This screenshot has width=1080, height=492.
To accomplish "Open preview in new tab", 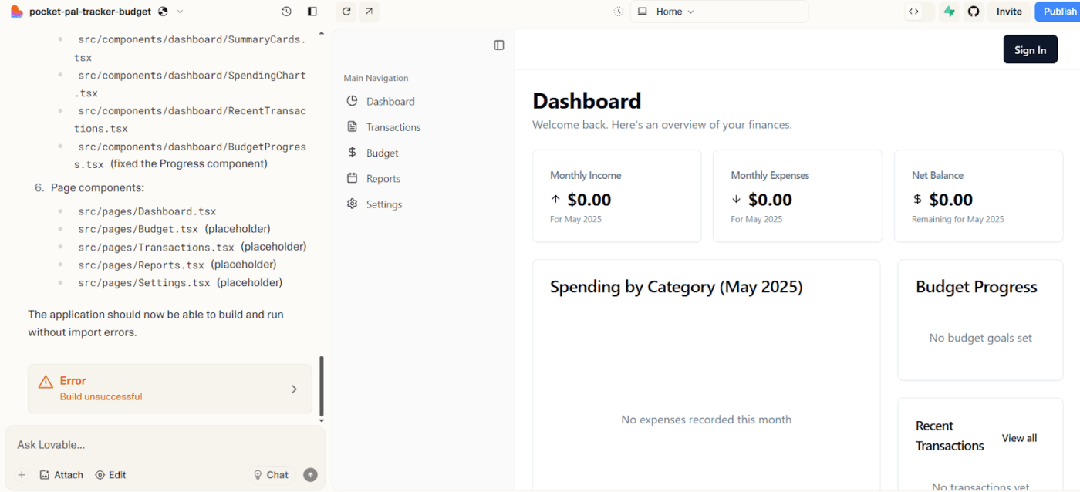I will [369, 11].
